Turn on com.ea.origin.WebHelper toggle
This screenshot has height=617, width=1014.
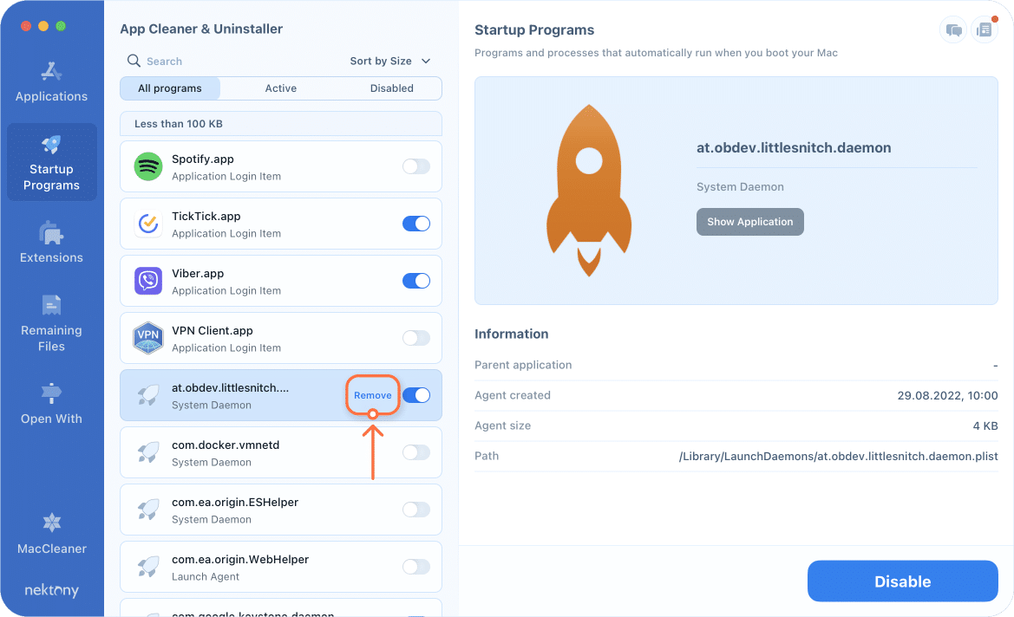point(415,567)
